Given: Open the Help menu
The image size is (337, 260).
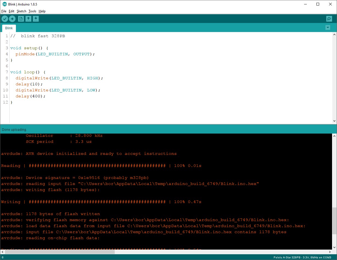Looking at the screenshot, I should (x=42, y=11).
